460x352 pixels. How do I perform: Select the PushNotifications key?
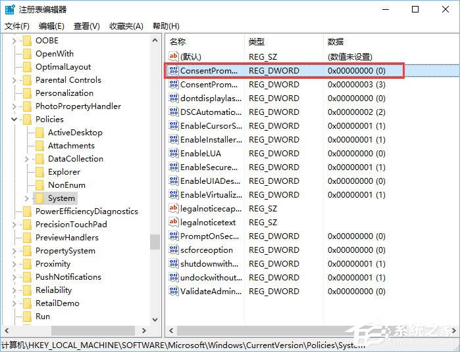[68, 277]
